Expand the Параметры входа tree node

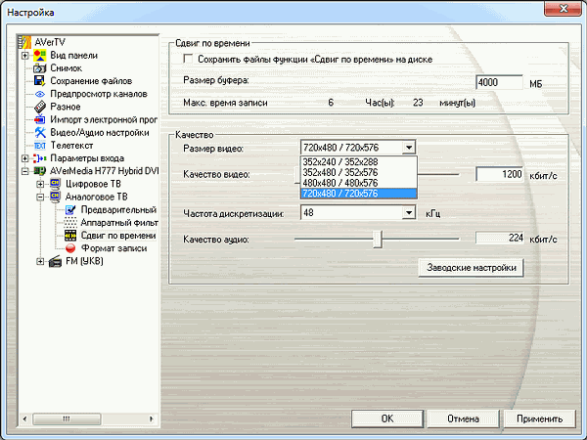24,158
